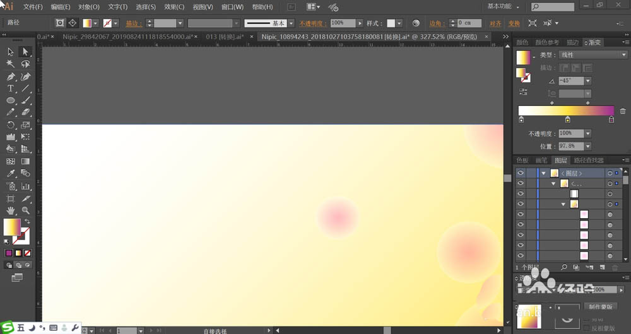Click the search field in menu bar
Screen dimensions: 631x334
(x=553, y=7)
